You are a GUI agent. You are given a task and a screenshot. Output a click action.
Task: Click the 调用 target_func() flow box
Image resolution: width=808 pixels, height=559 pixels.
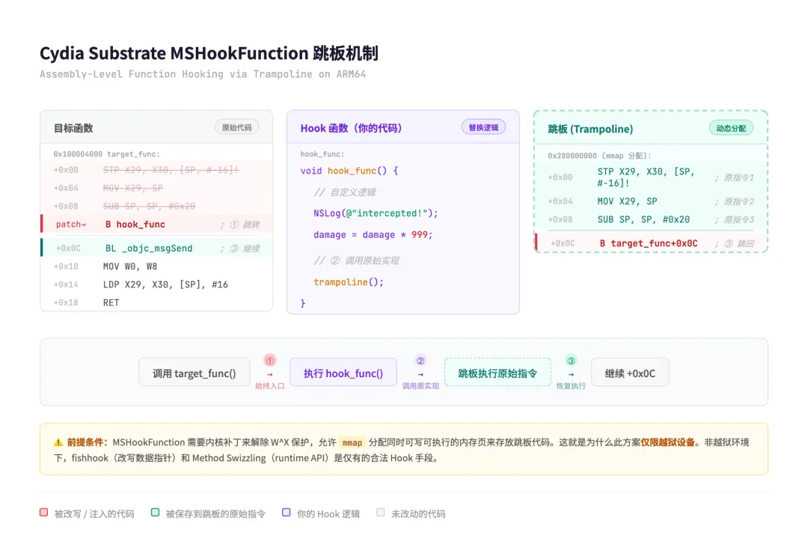click(x=195, y=373)
